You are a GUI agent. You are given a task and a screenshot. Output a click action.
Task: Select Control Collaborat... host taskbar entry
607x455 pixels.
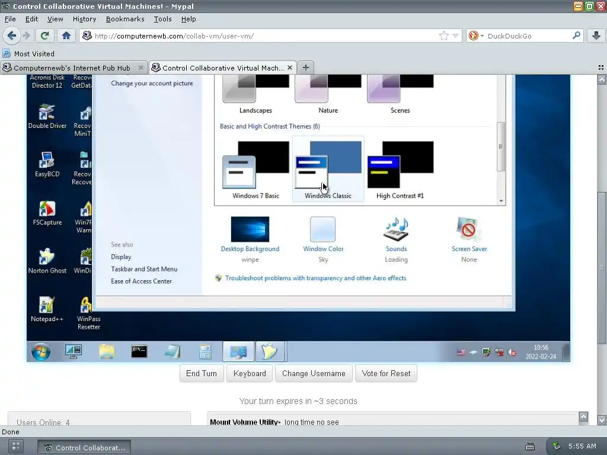click(x=84, y=447)
